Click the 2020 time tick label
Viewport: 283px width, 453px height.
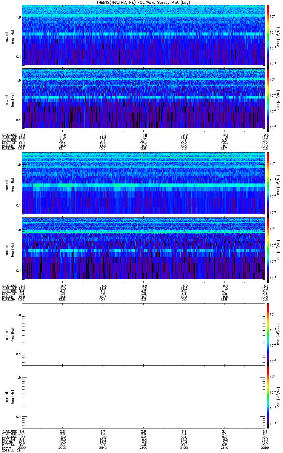(x=63, y=448)
